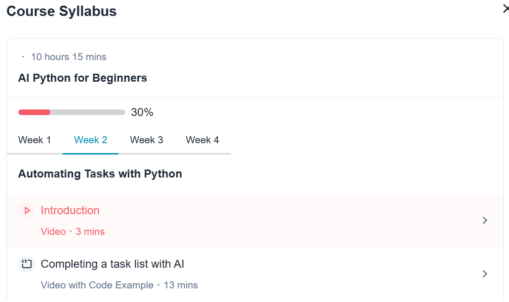
Task: Open the Week 3 tab
Action: coord(146,140)
